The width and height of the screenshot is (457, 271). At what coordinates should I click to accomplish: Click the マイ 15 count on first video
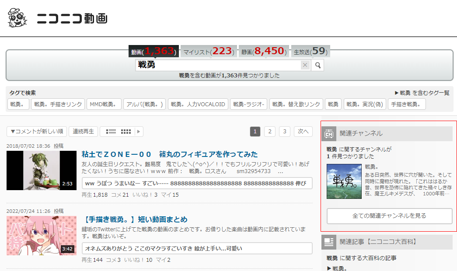(170, 195)
